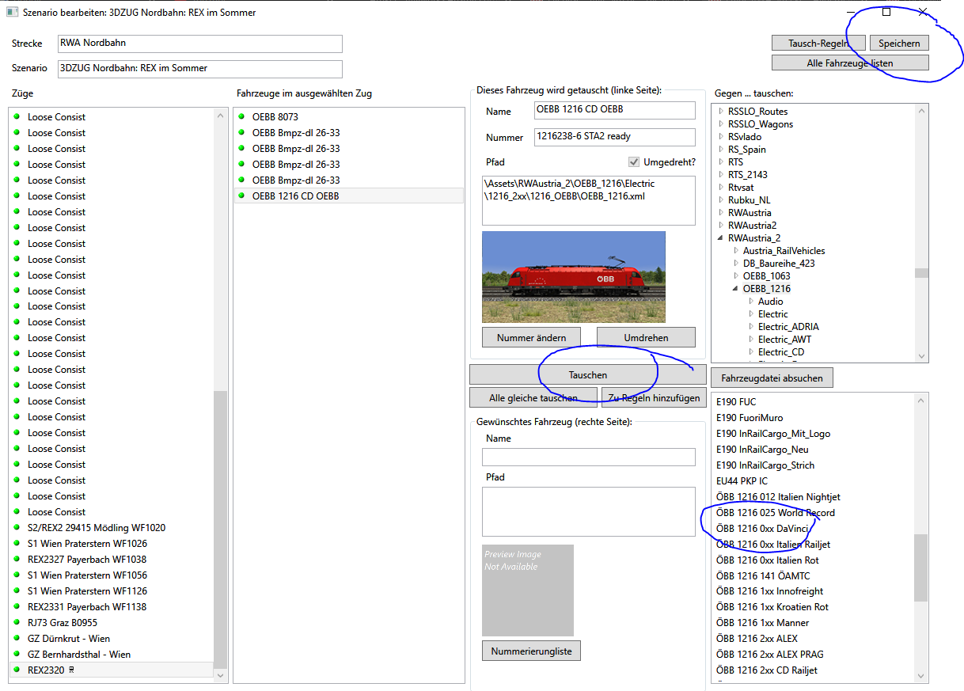The height and width of the screenshot is (691, 964).
Task: Select ÖBB 1216 1xx Manner
Action: pyautogui.click(x=762, y=623)
